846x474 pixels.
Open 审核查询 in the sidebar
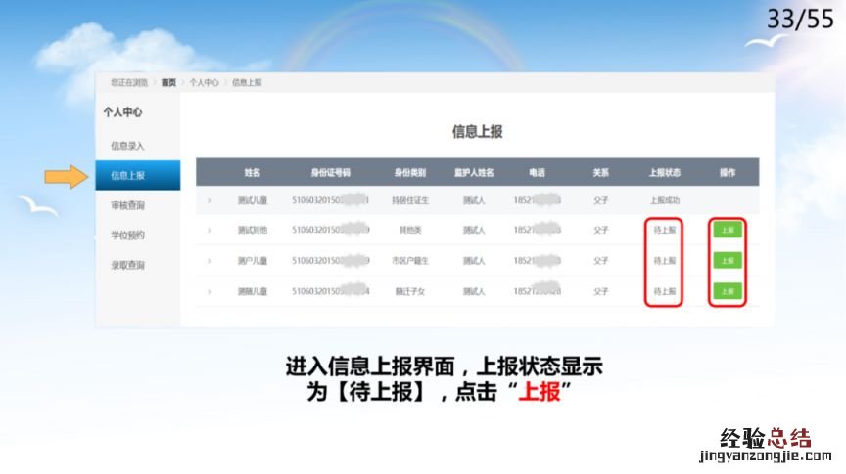(128, 205)
